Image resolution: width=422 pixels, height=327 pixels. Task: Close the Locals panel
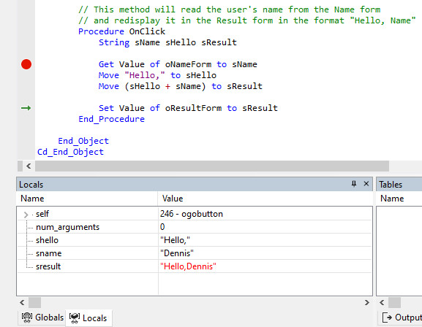click(x=366, y=184)
